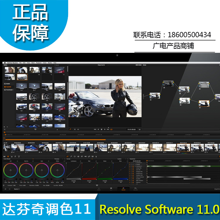Open the Key palette icon
The image size is (220, 220).
[85, 156]
